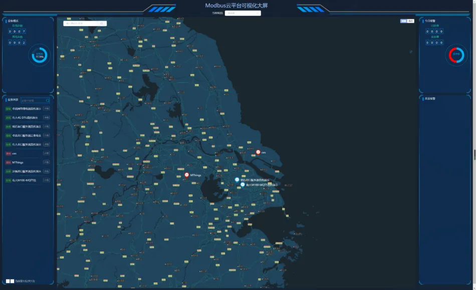Open 详情 for the MThings device
The height and width of the screenshot is (290, 476).
46,162
